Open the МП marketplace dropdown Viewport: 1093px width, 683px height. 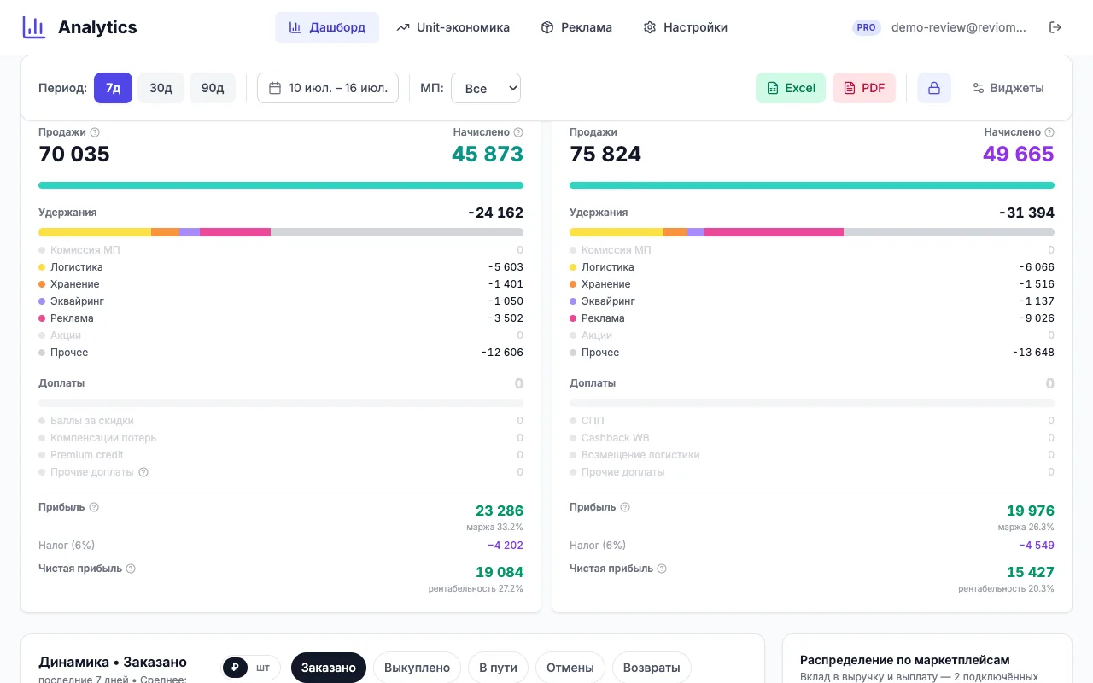point(486,88)
